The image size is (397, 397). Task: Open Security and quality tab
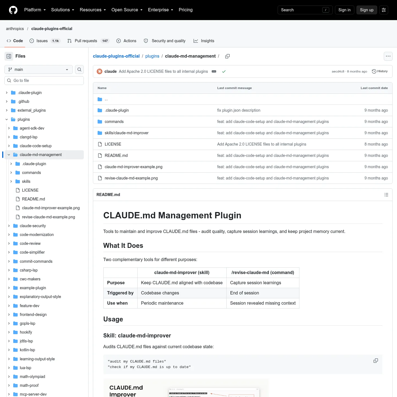click(x=165, y=41)
